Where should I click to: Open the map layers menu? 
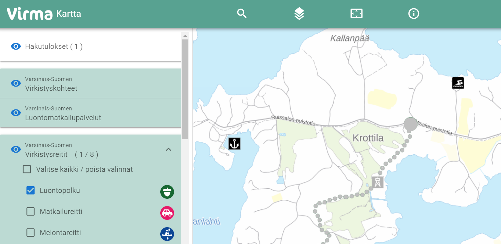pos(299,13)
